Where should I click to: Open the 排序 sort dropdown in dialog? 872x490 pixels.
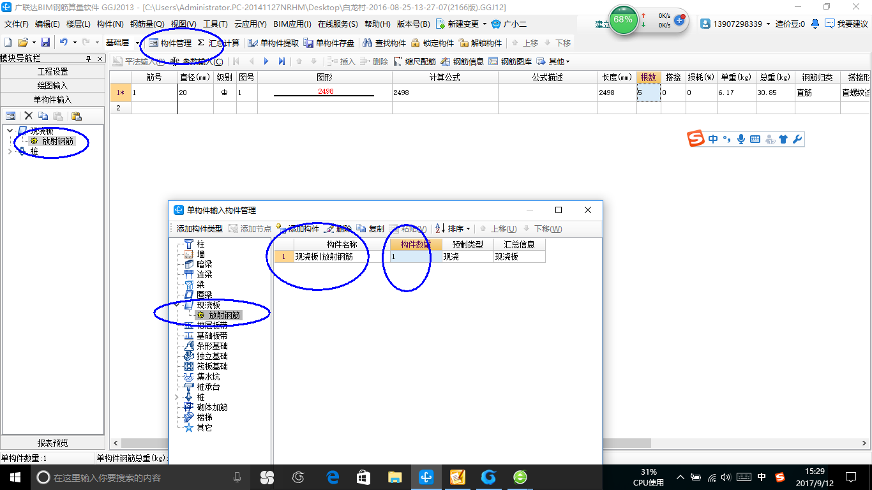453,229
